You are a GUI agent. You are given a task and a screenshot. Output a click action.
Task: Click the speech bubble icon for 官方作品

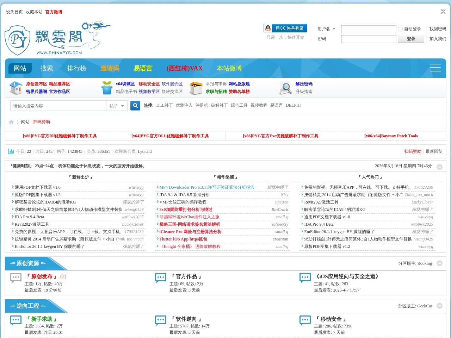[x=161, y=278]
